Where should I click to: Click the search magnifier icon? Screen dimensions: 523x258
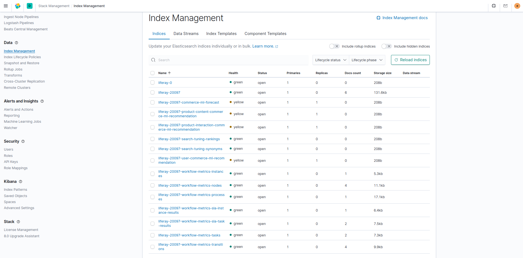153,60
